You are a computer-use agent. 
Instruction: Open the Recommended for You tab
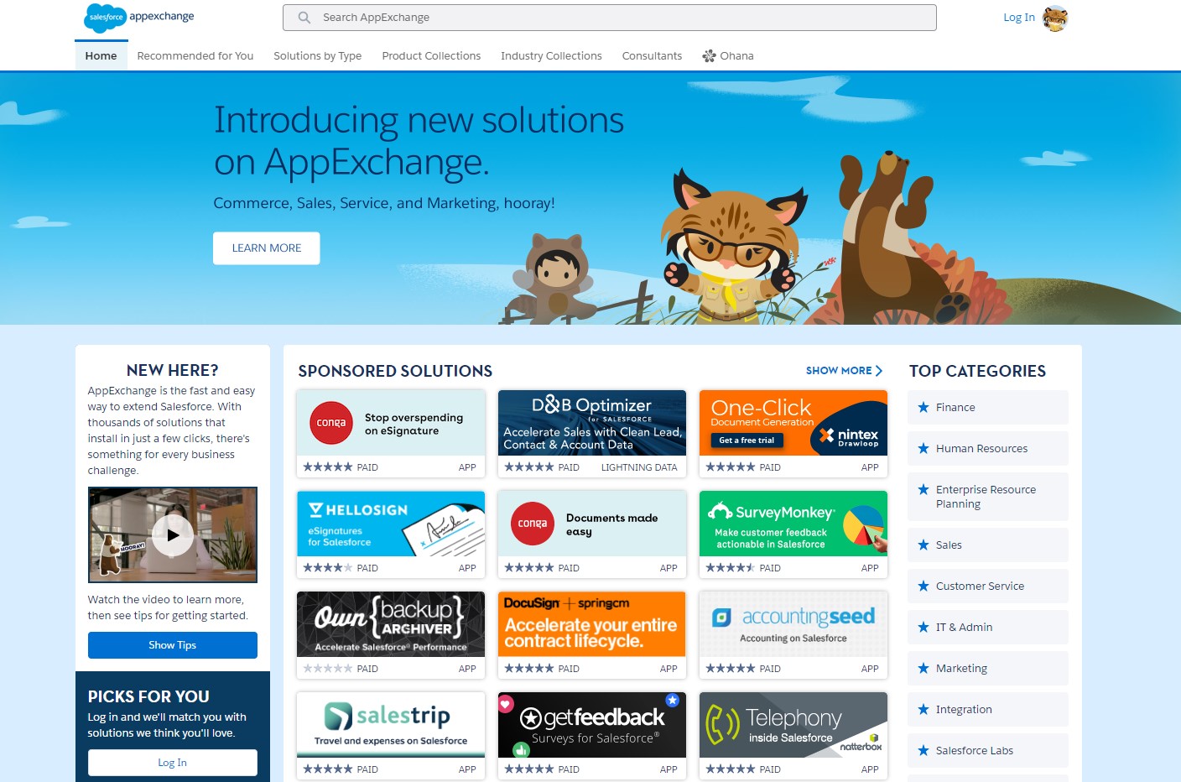point(195,56)
